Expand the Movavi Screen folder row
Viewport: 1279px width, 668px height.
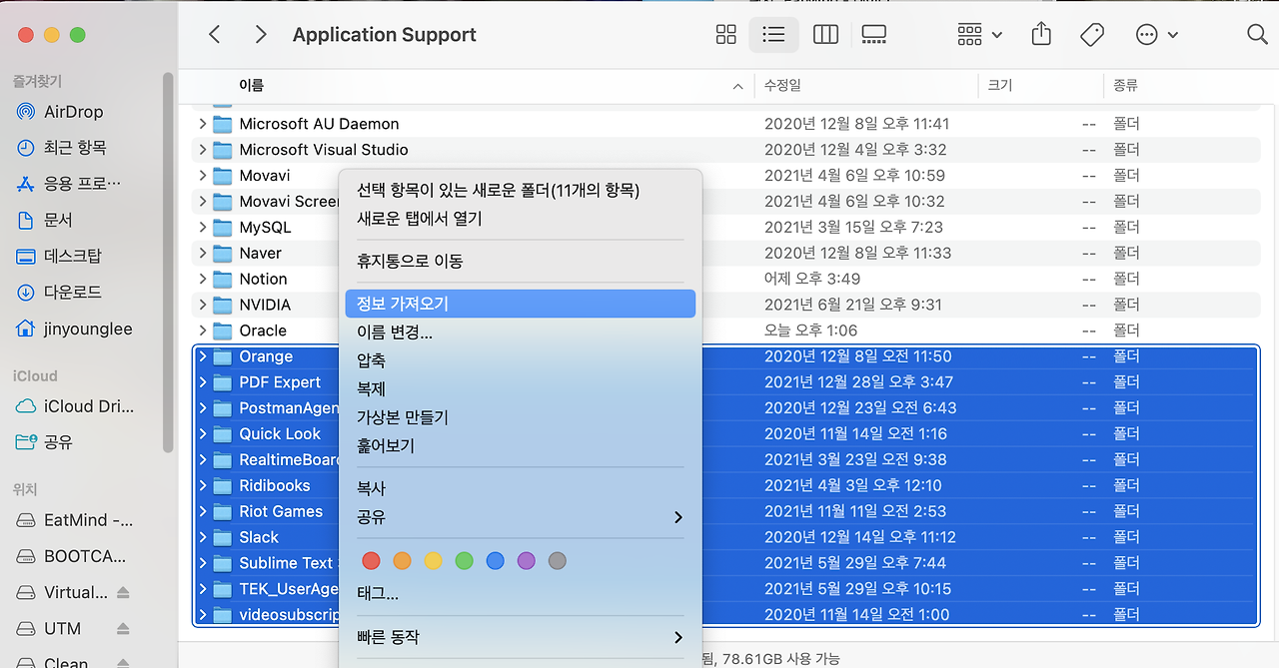[x=203, y=202]
